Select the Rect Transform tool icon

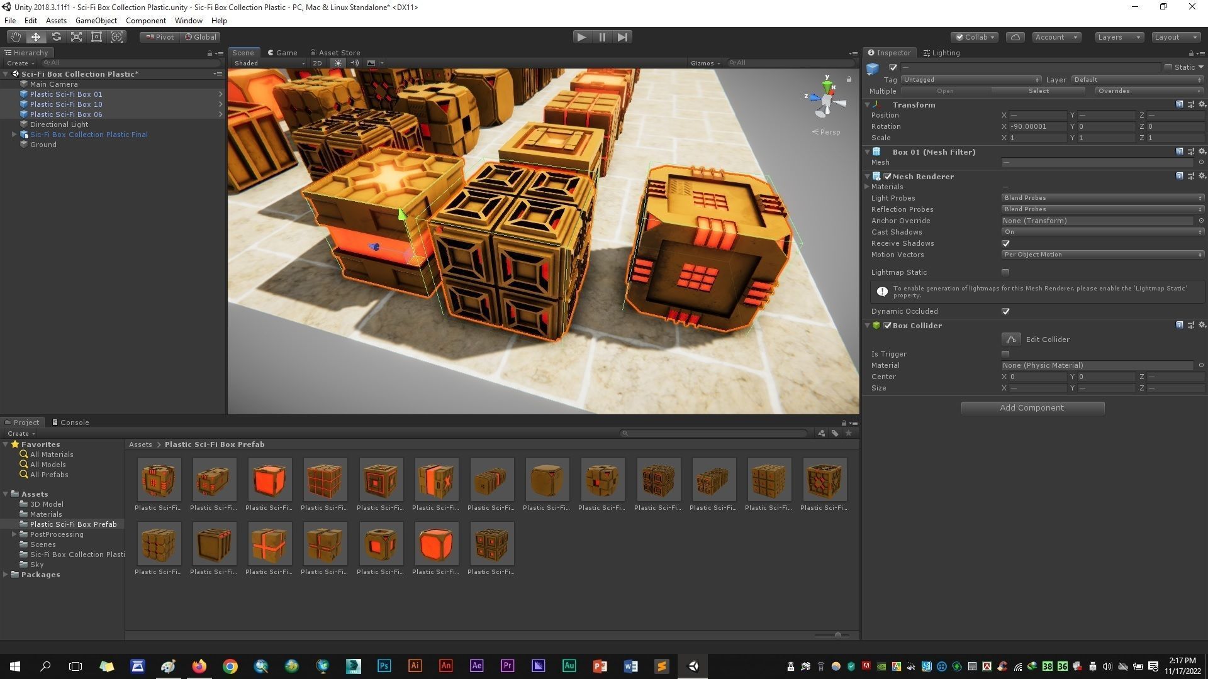[x=96, y=37]
